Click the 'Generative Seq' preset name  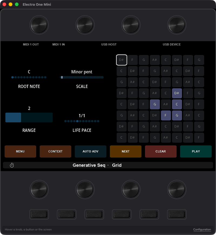(x=89, y=165)
